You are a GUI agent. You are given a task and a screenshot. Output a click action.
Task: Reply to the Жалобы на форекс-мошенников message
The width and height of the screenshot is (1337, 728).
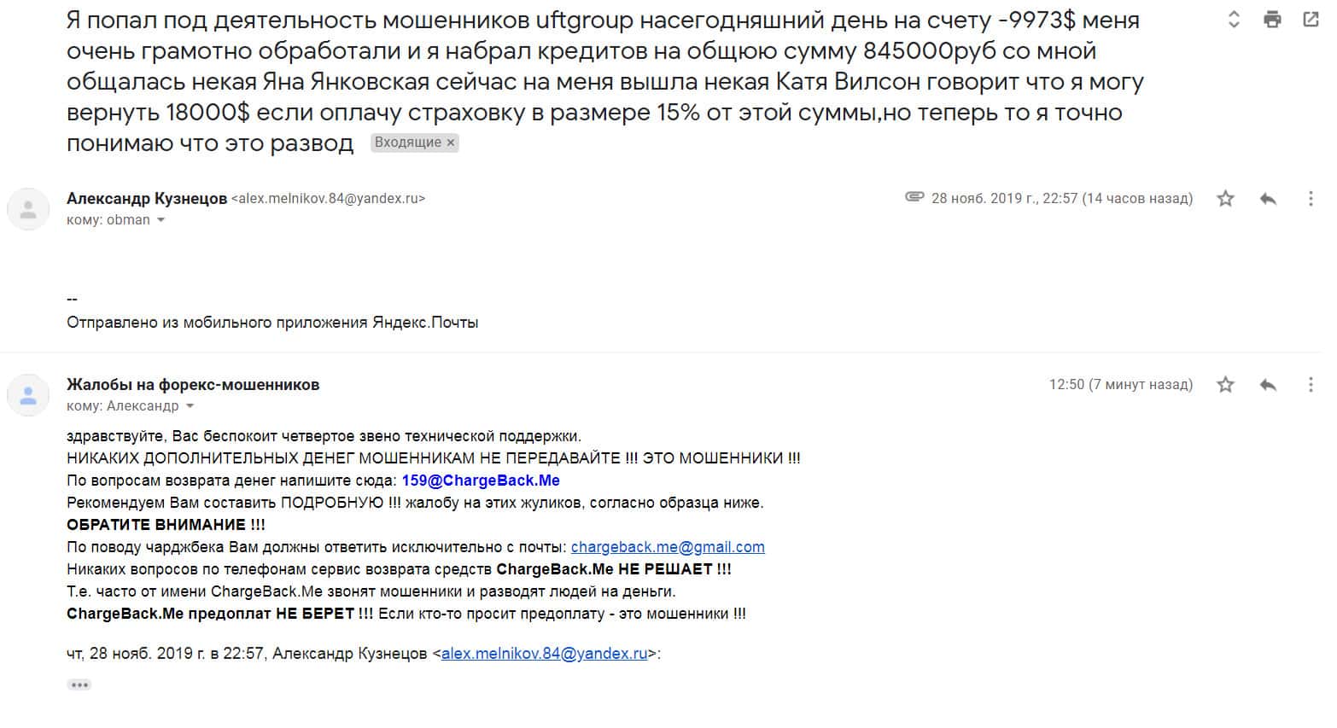tap(1268, 385)
